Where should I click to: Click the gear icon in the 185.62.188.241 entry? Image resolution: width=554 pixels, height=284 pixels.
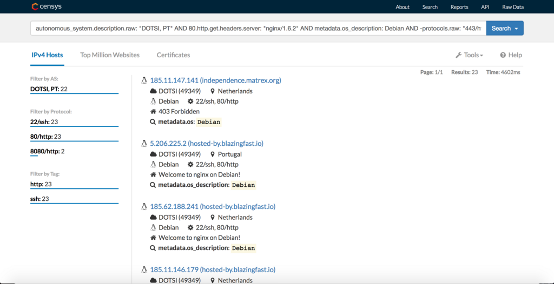pos(191,228)
